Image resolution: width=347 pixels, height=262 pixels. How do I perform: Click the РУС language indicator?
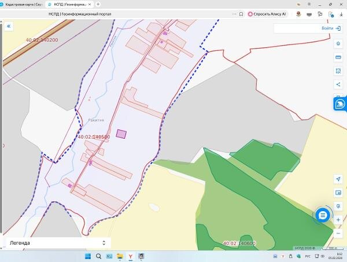308,256
